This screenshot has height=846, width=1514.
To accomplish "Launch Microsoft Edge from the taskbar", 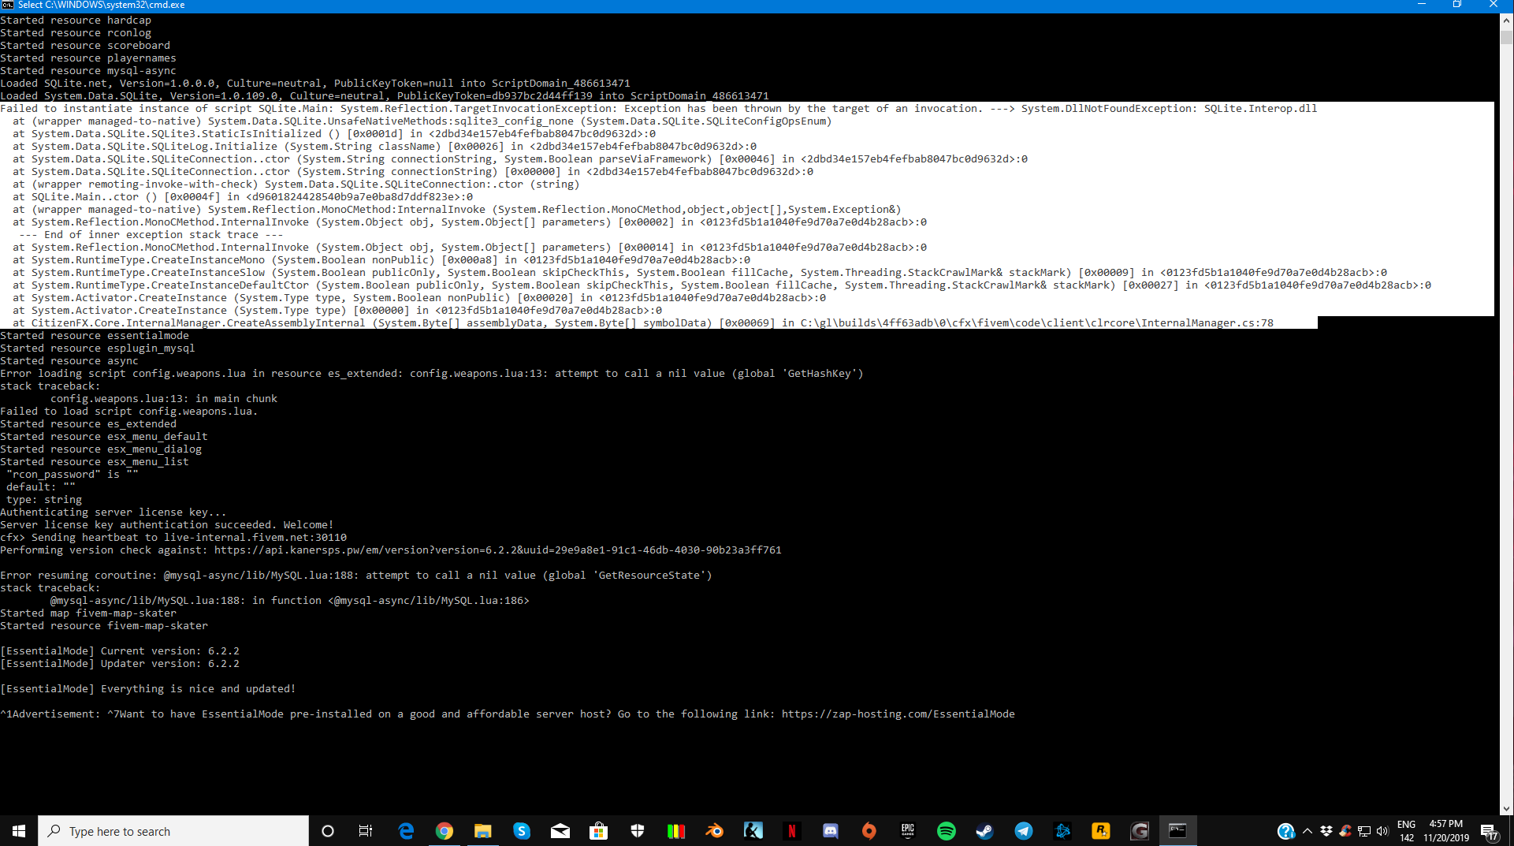I will pos(406,831).
